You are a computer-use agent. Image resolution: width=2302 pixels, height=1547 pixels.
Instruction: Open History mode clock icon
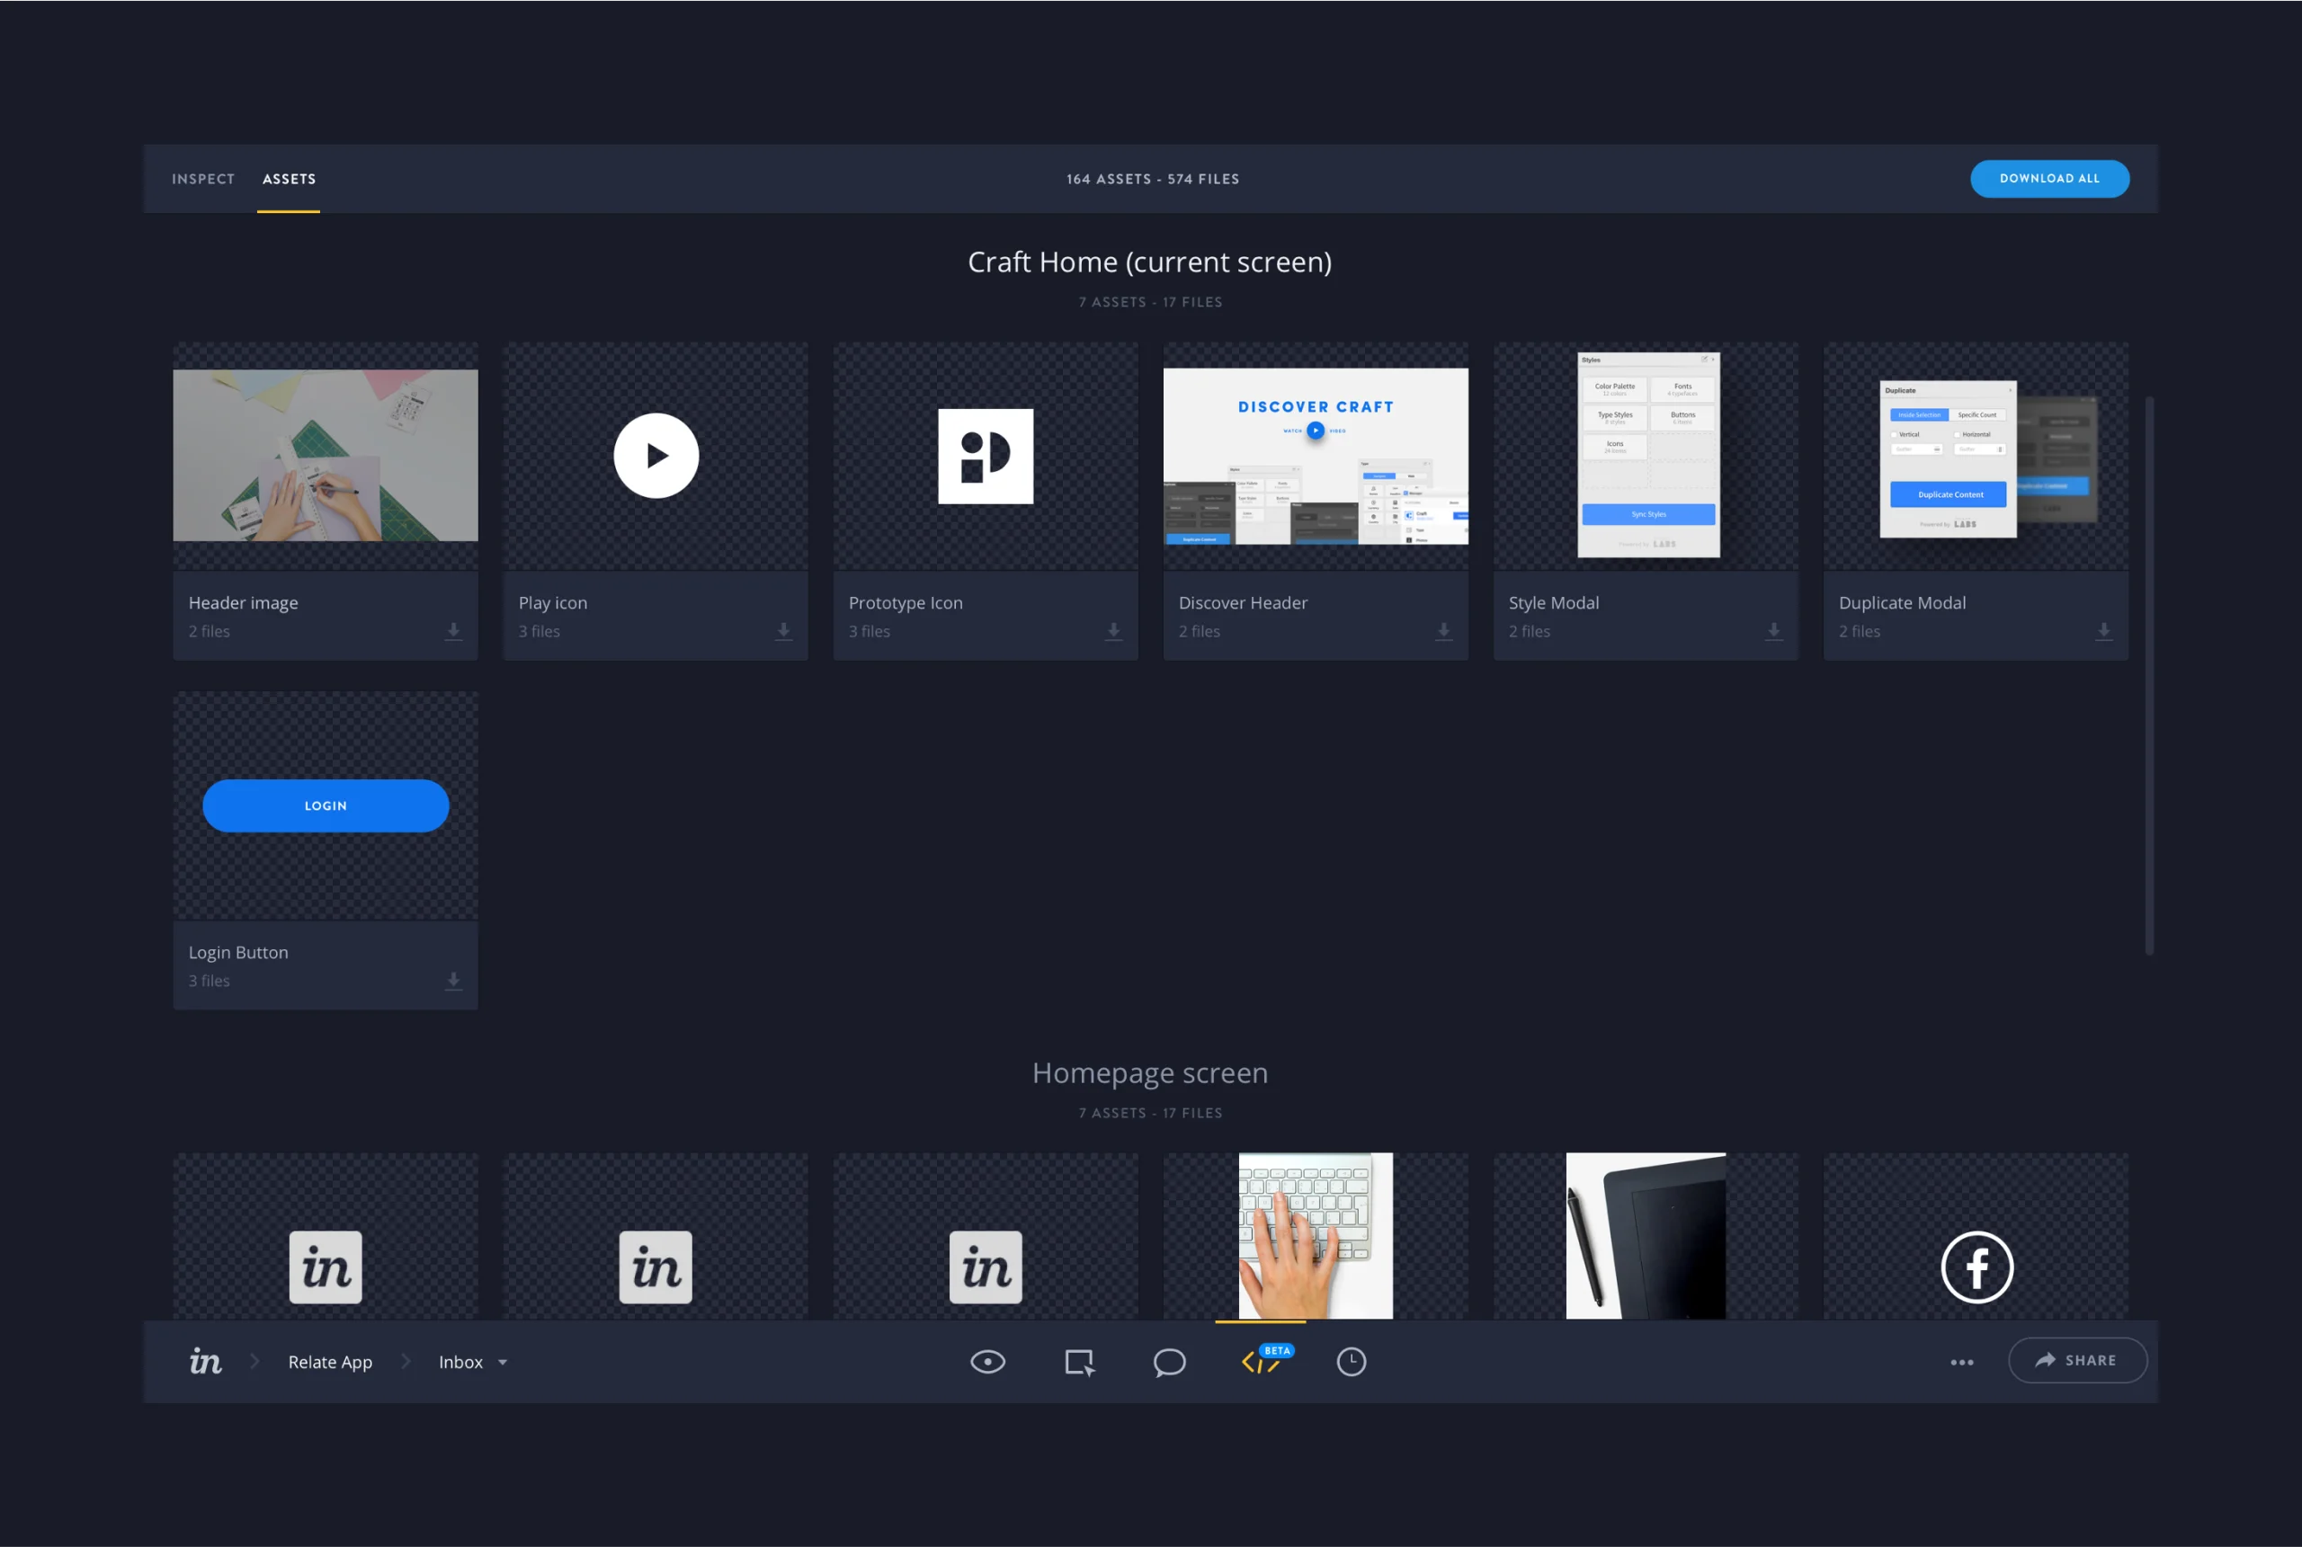click(x=1351, y=1362)
